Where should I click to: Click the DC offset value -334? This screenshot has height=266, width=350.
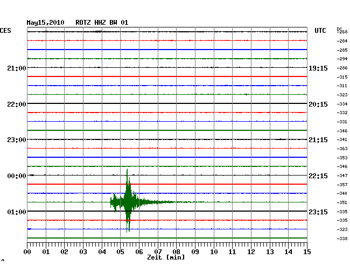342,104
